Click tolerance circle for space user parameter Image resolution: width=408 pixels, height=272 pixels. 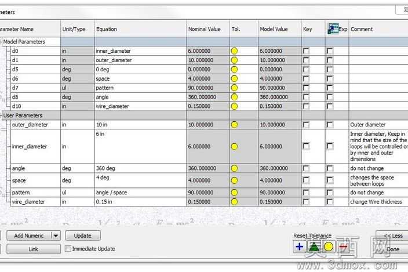(x=234, y=180)
